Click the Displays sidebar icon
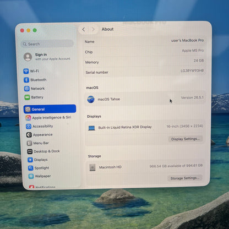 coord(30,160)
